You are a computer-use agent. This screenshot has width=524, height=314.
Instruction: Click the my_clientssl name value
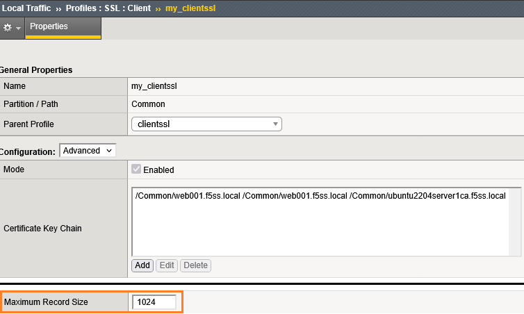coord(154,86)
